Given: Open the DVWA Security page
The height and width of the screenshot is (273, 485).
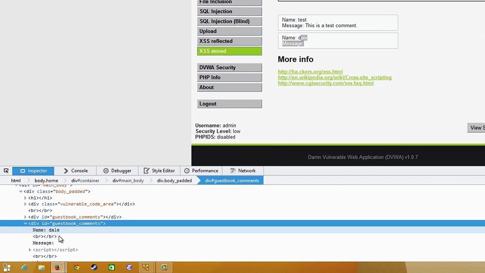Looking at the screenshot, I should [x=229, y=67].
